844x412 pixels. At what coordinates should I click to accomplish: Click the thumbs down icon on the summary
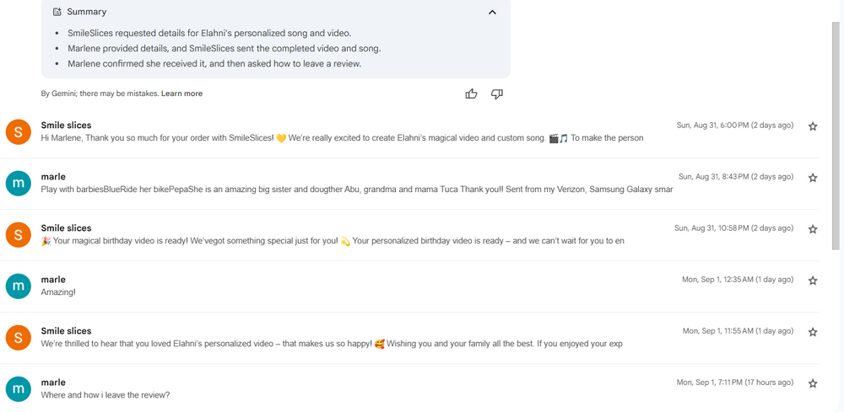[496, 94]
